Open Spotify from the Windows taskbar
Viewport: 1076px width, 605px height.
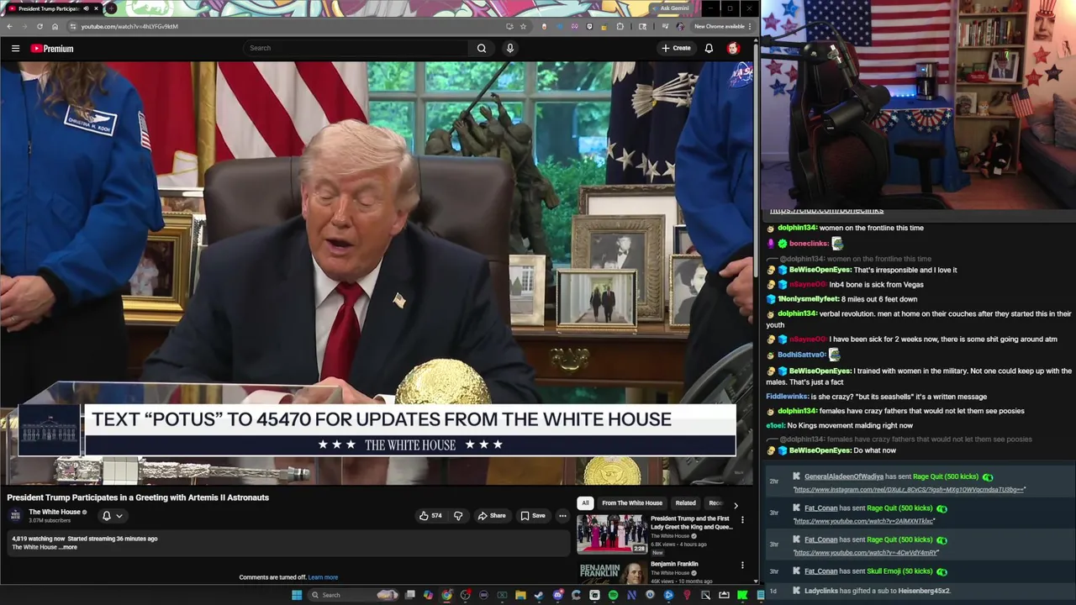coord(613,595)
